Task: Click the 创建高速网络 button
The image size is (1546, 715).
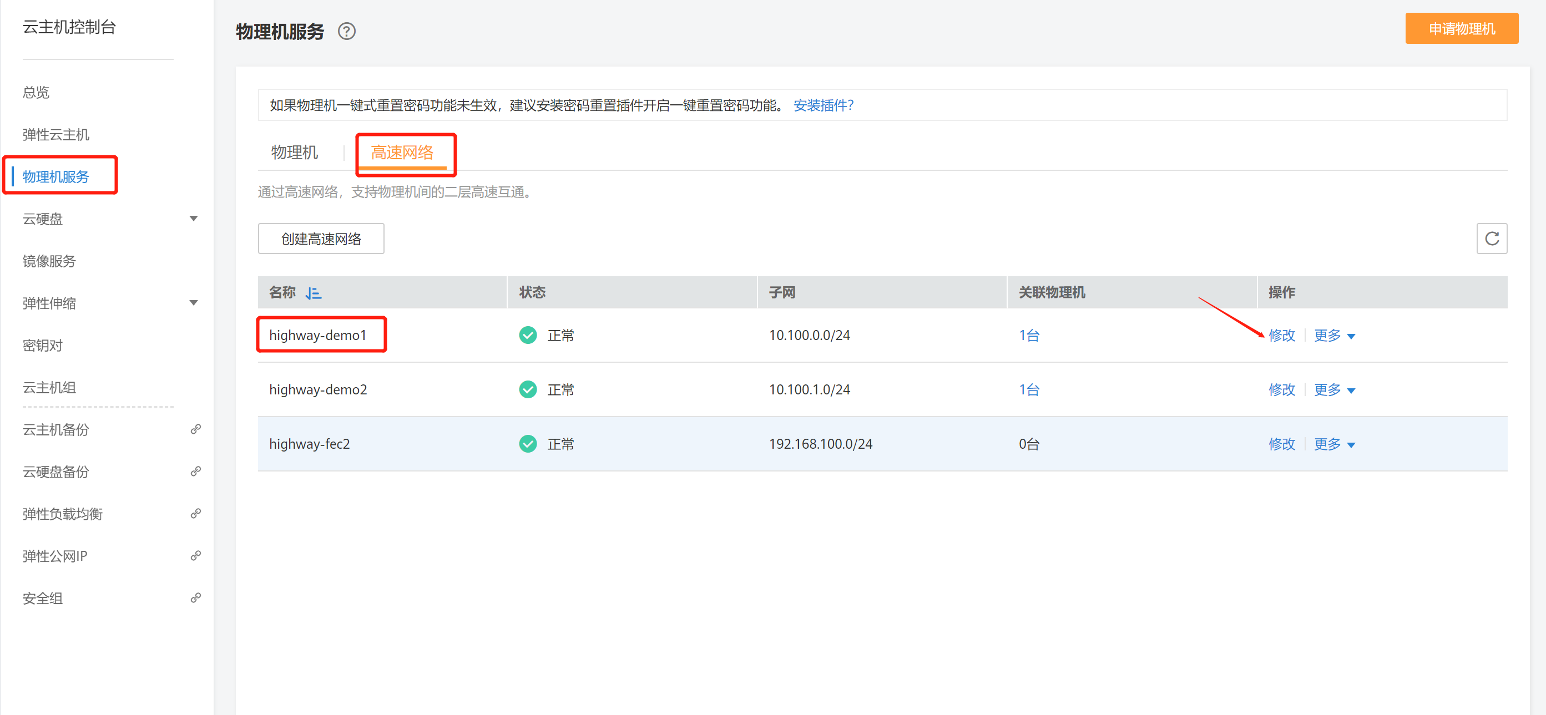Action: pyautogui.click(x=321, y=239)
